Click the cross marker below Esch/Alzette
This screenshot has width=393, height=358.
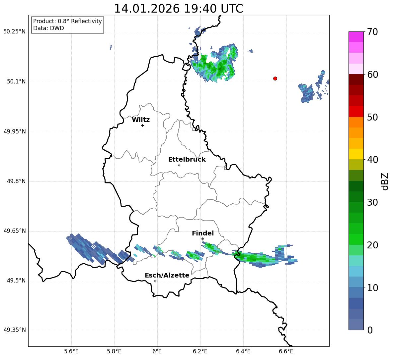pos(155,281)
